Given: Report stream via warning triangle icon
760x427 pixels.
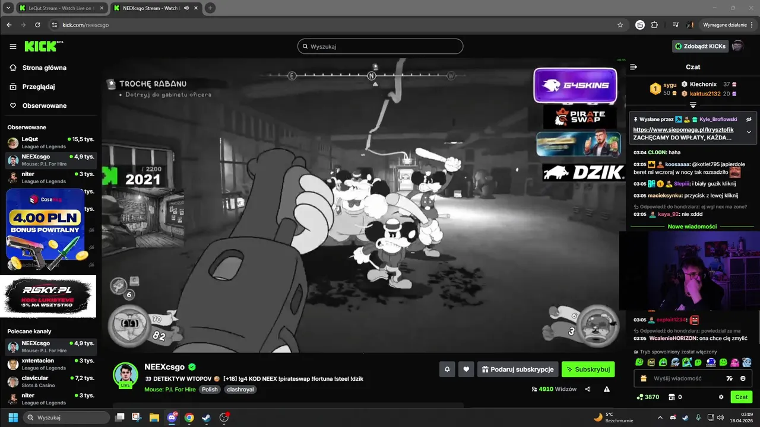Looking at the screenshot, I should point(607,389).
